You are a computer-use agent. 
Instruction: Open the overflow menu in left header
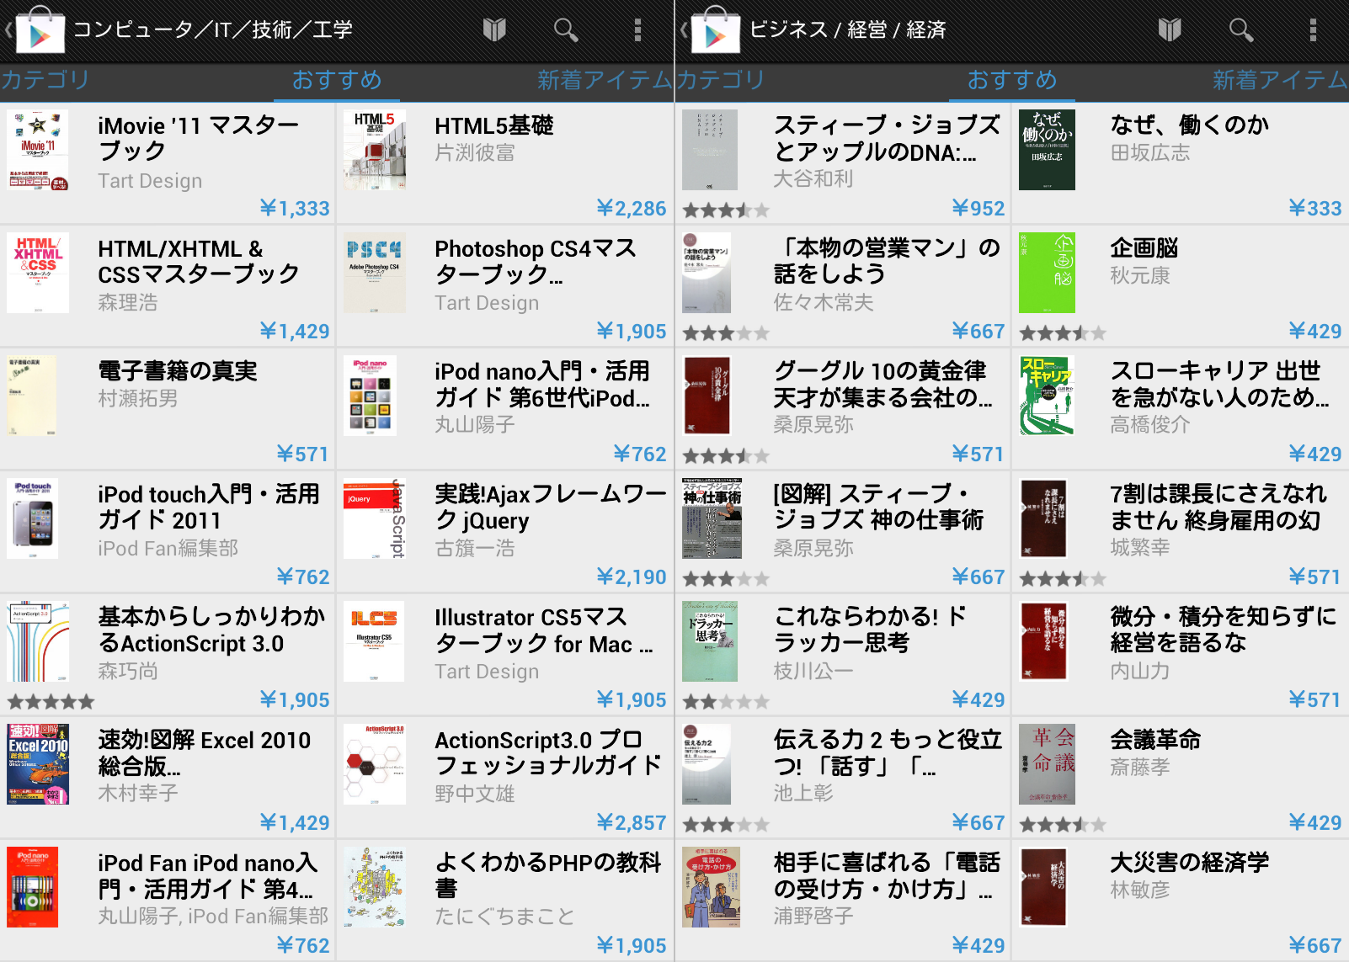[637, 30]
